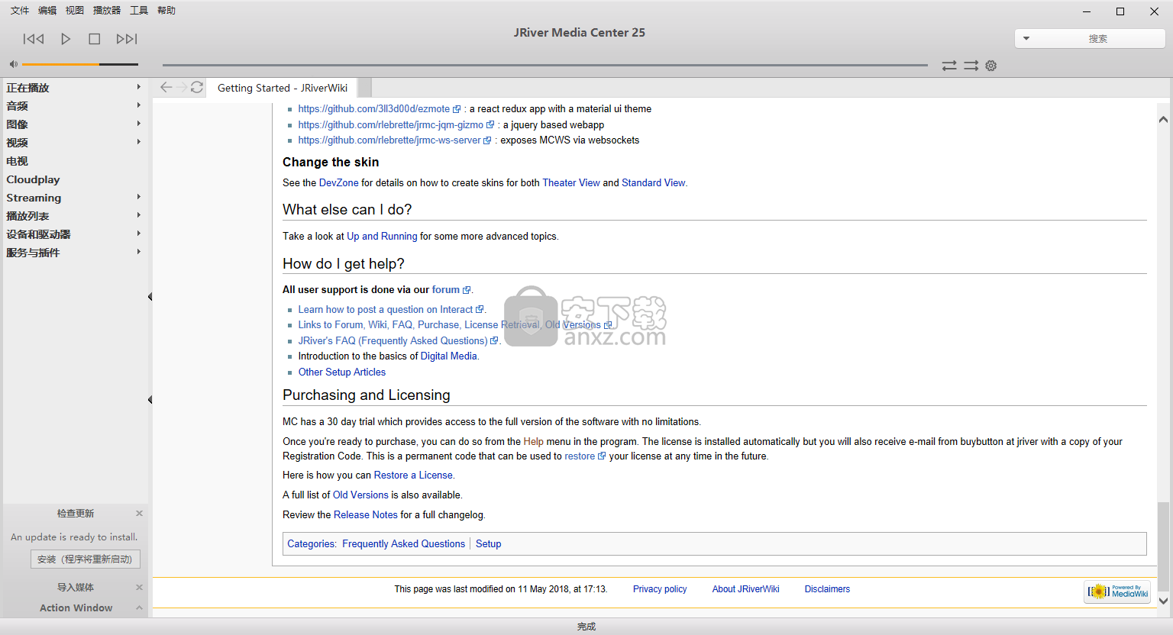The width and height of the screenshot is (1173, 635).
Task: Click the previous track button
Action: (34, 39)
